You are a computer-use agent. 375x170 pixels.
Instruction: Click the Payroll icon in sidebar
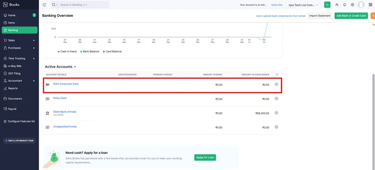tap(5, 109)
